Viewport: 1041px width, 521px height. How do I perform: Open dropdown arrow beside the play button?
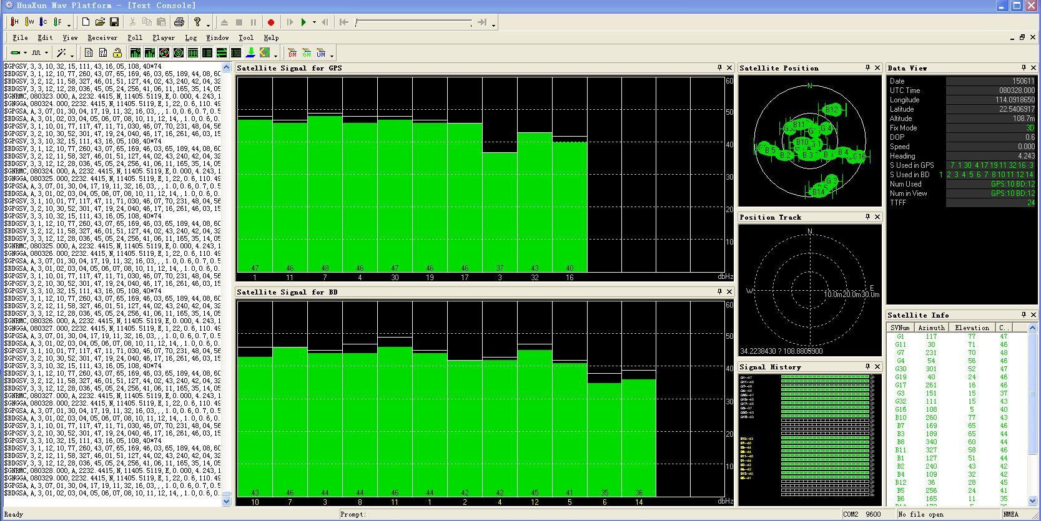314,22
